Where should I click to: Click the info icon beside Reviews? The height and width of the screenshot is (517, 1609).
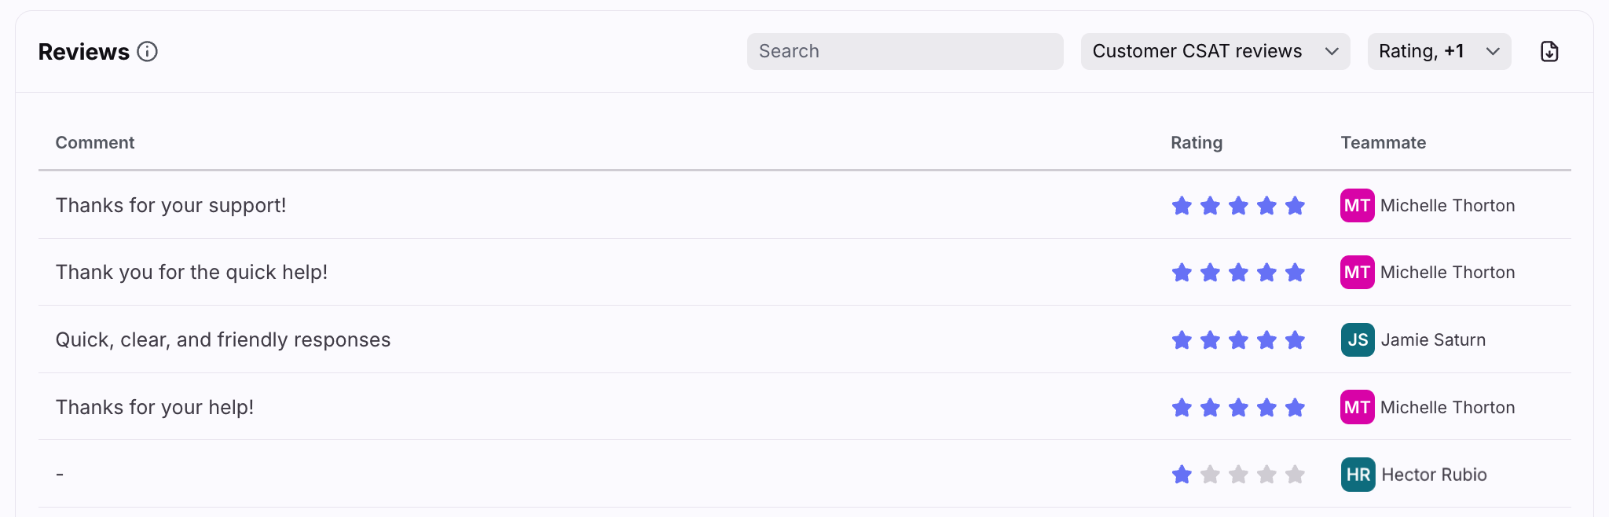pyautogui.click(x=147, y=52)
